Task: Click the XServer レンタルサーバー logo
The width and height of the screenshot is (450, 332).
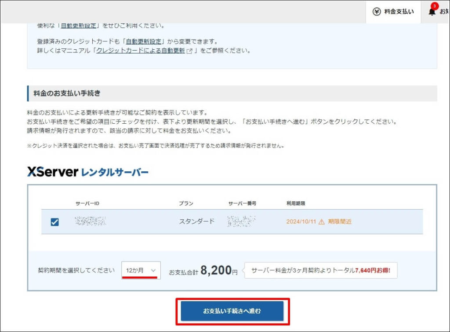Action: pos(88,172)
